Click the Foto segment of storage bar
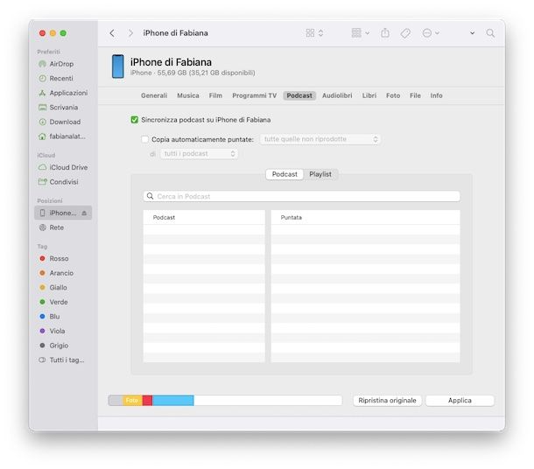This screenshot has height=469, width=534. pyautogui.click(x=132, y=400)
